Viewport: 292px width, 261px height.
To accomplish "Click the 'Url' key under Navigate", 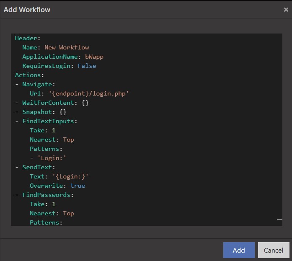I will click(x=35, y=94).
